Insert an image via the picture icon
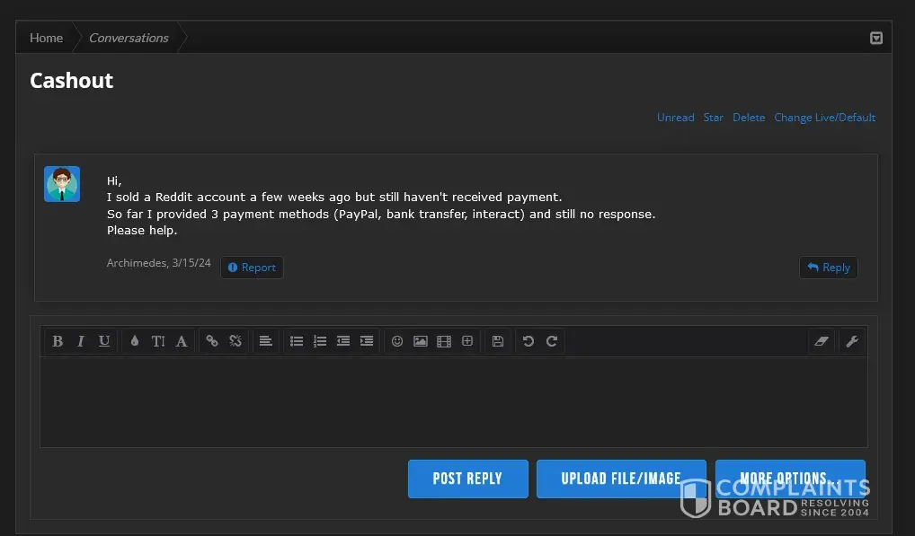Viewport: 915px width, 536px height. click(421, 341)
